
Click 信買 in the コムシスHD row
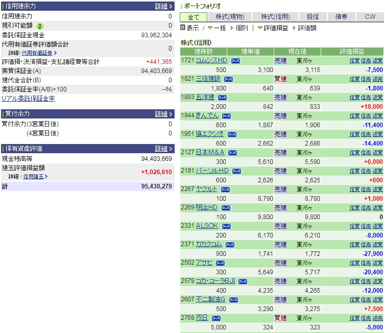click(x=354, y=61)
